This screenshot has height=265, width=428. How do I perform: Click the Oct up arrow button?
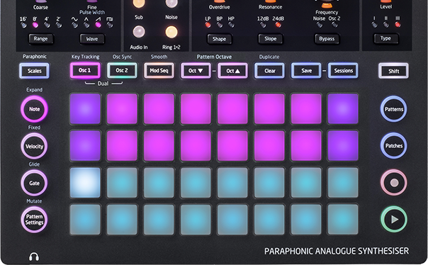pos(233,71)
